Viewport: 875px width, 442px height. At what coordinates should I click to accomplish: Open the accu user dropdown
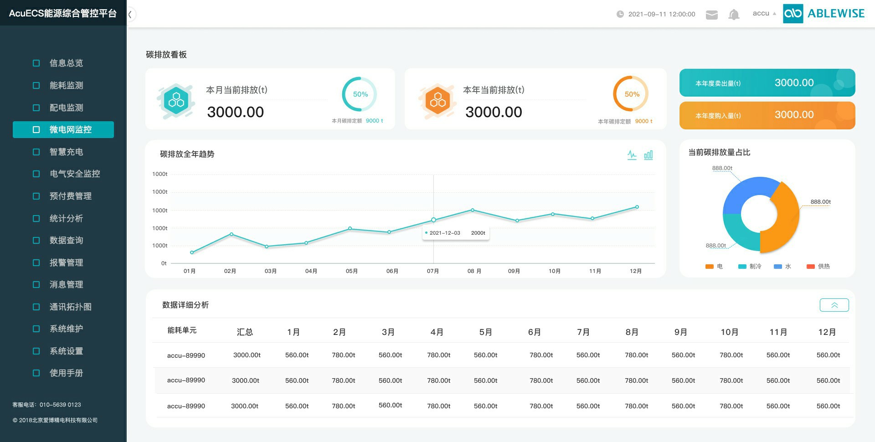(x=764, y=14)
